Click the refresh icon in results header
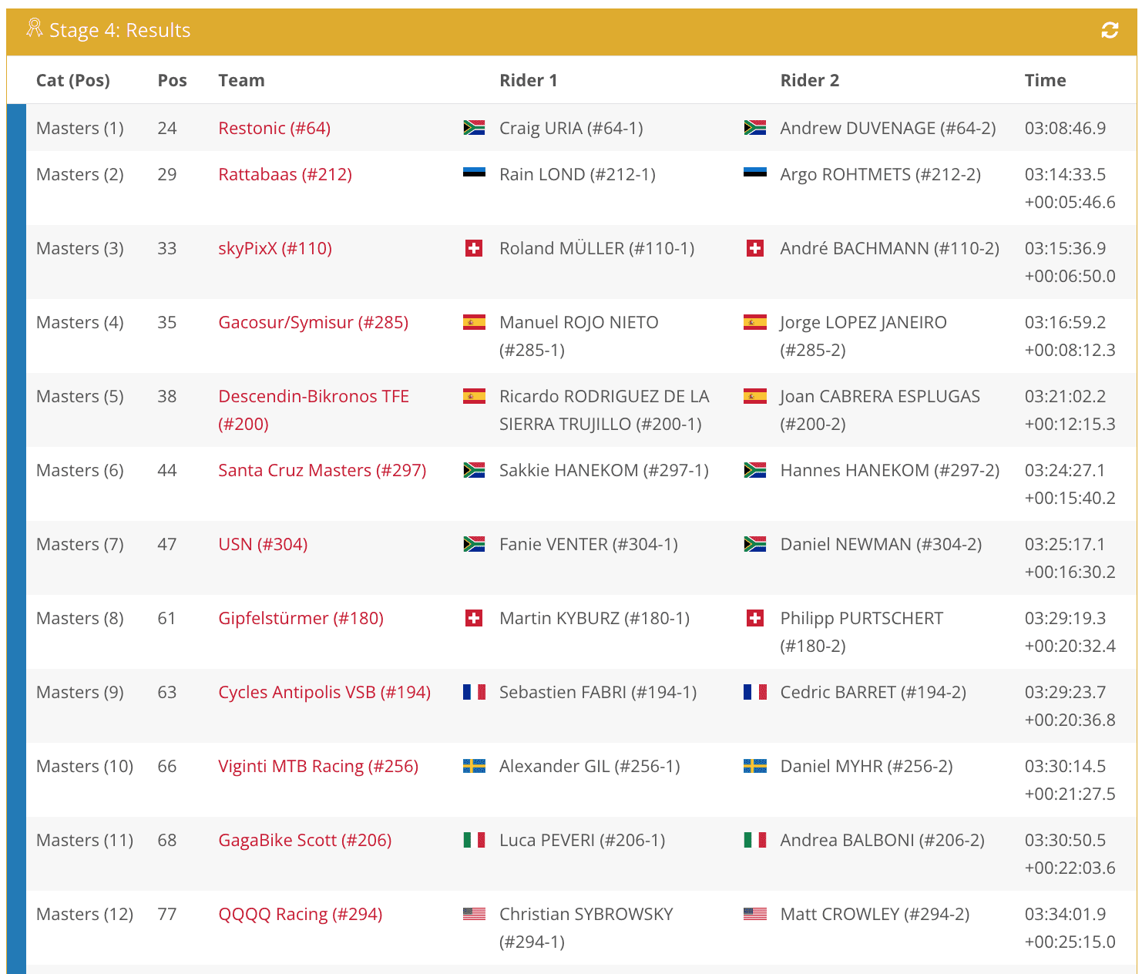1142x974 pixels. 1109,30
